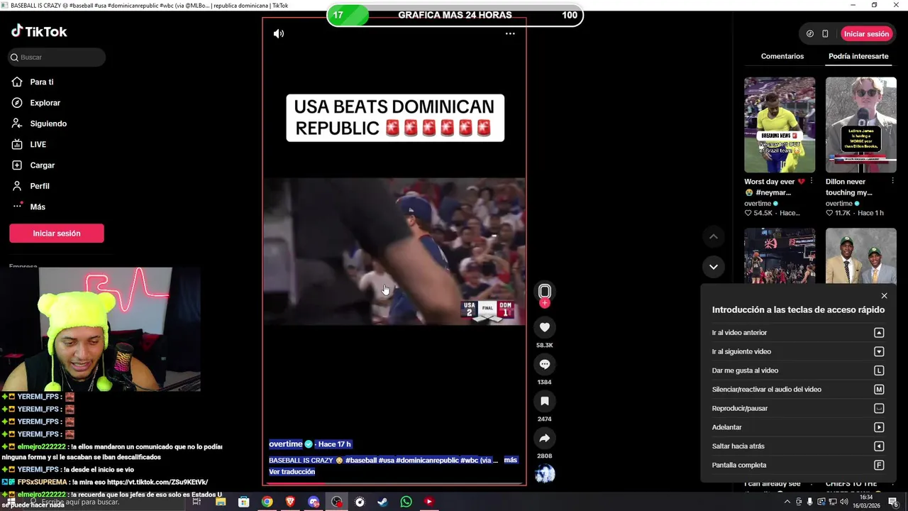Open the basketball game video thumbnail
The image size is (908, 511).
780,255
